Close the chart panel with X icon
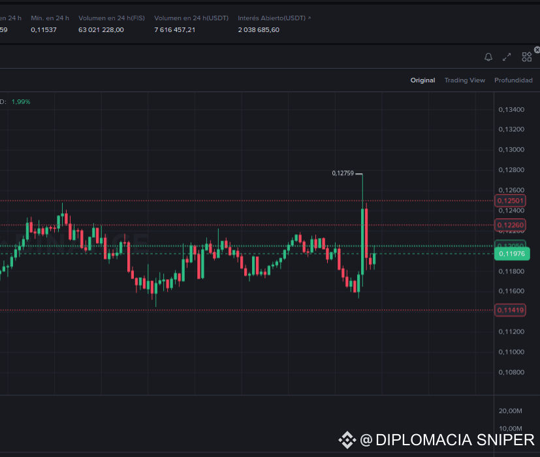 tap(537, 50)
